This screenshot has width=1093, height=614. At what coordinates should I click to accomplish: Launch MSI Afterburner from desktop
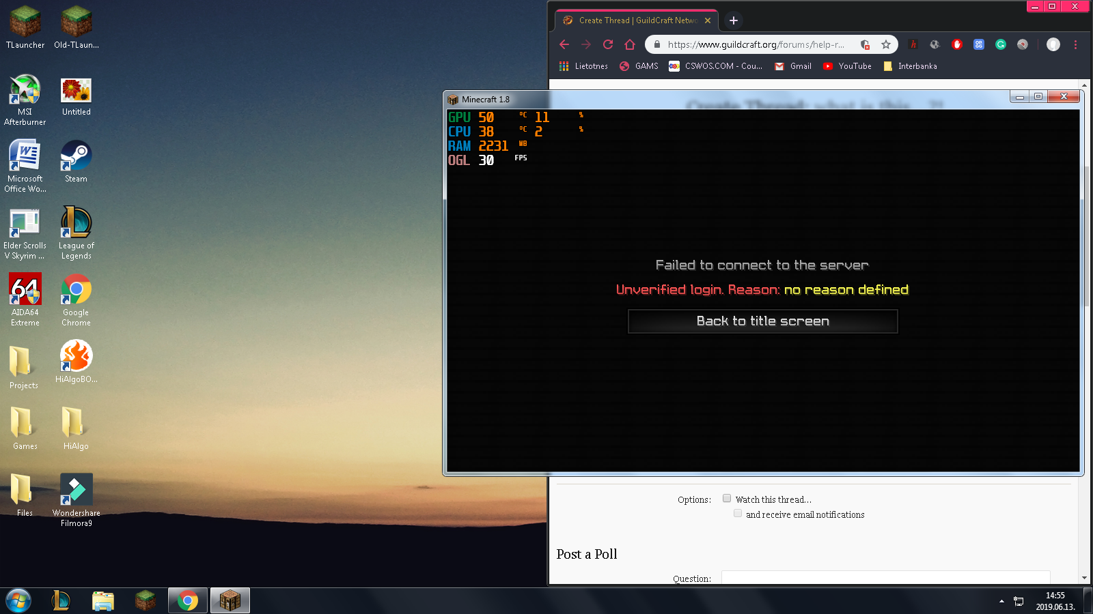pos(25,100)
